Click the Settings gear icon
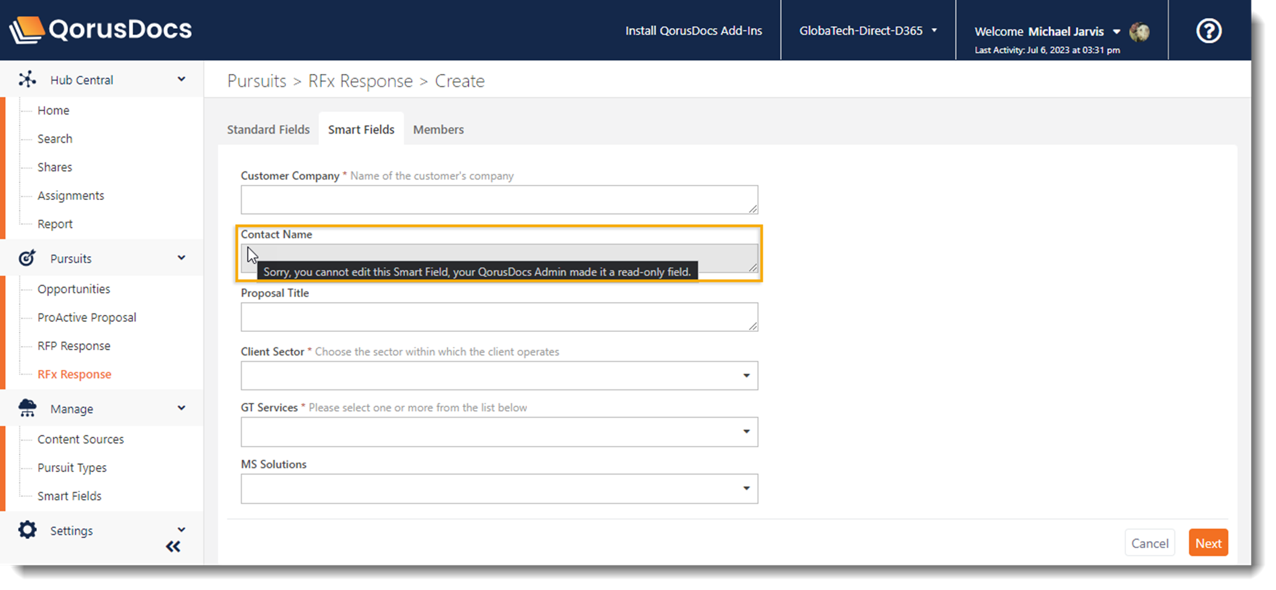Screen dimensions: 1276x590 pyautogui.click(x=27, y=530)
